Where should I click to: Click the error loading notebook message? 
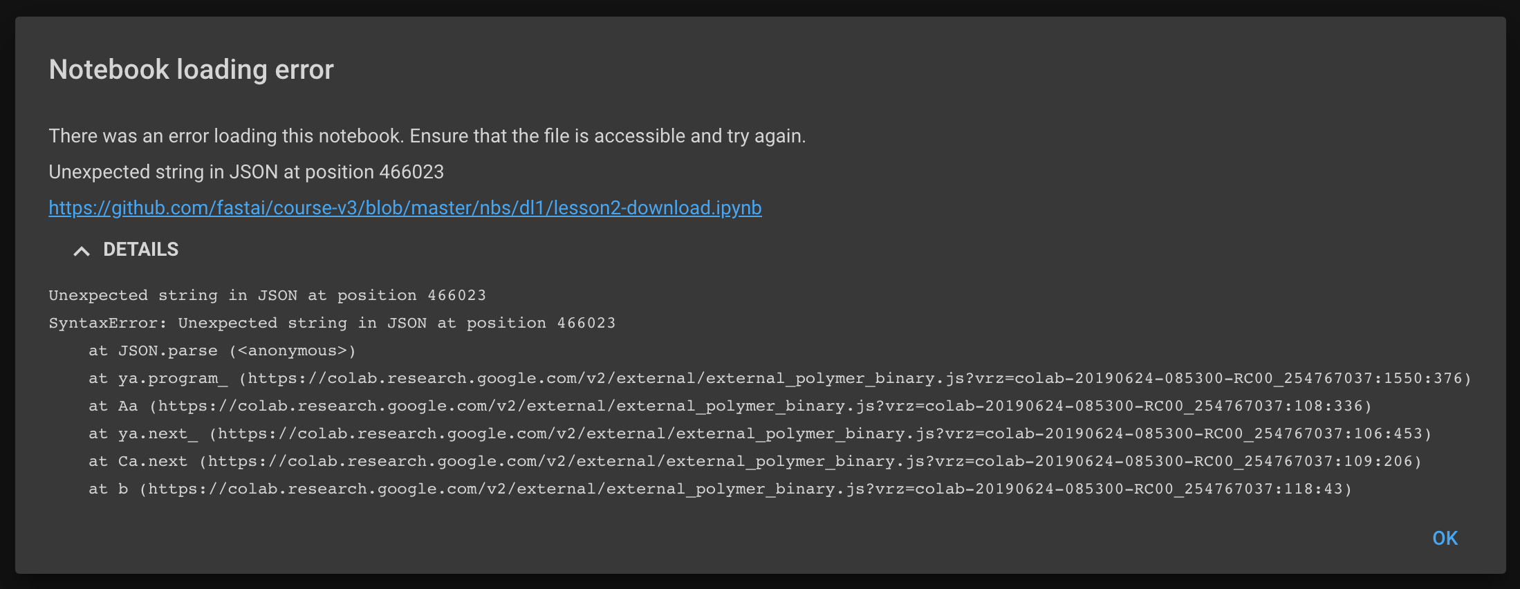click(x=427, y=135)
